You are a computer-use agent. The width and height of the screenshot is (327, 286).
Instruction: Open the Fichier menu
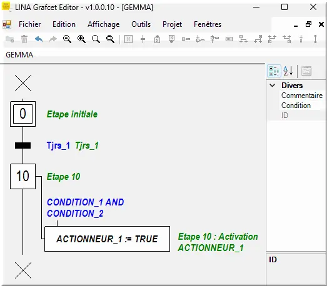(30, 24)
